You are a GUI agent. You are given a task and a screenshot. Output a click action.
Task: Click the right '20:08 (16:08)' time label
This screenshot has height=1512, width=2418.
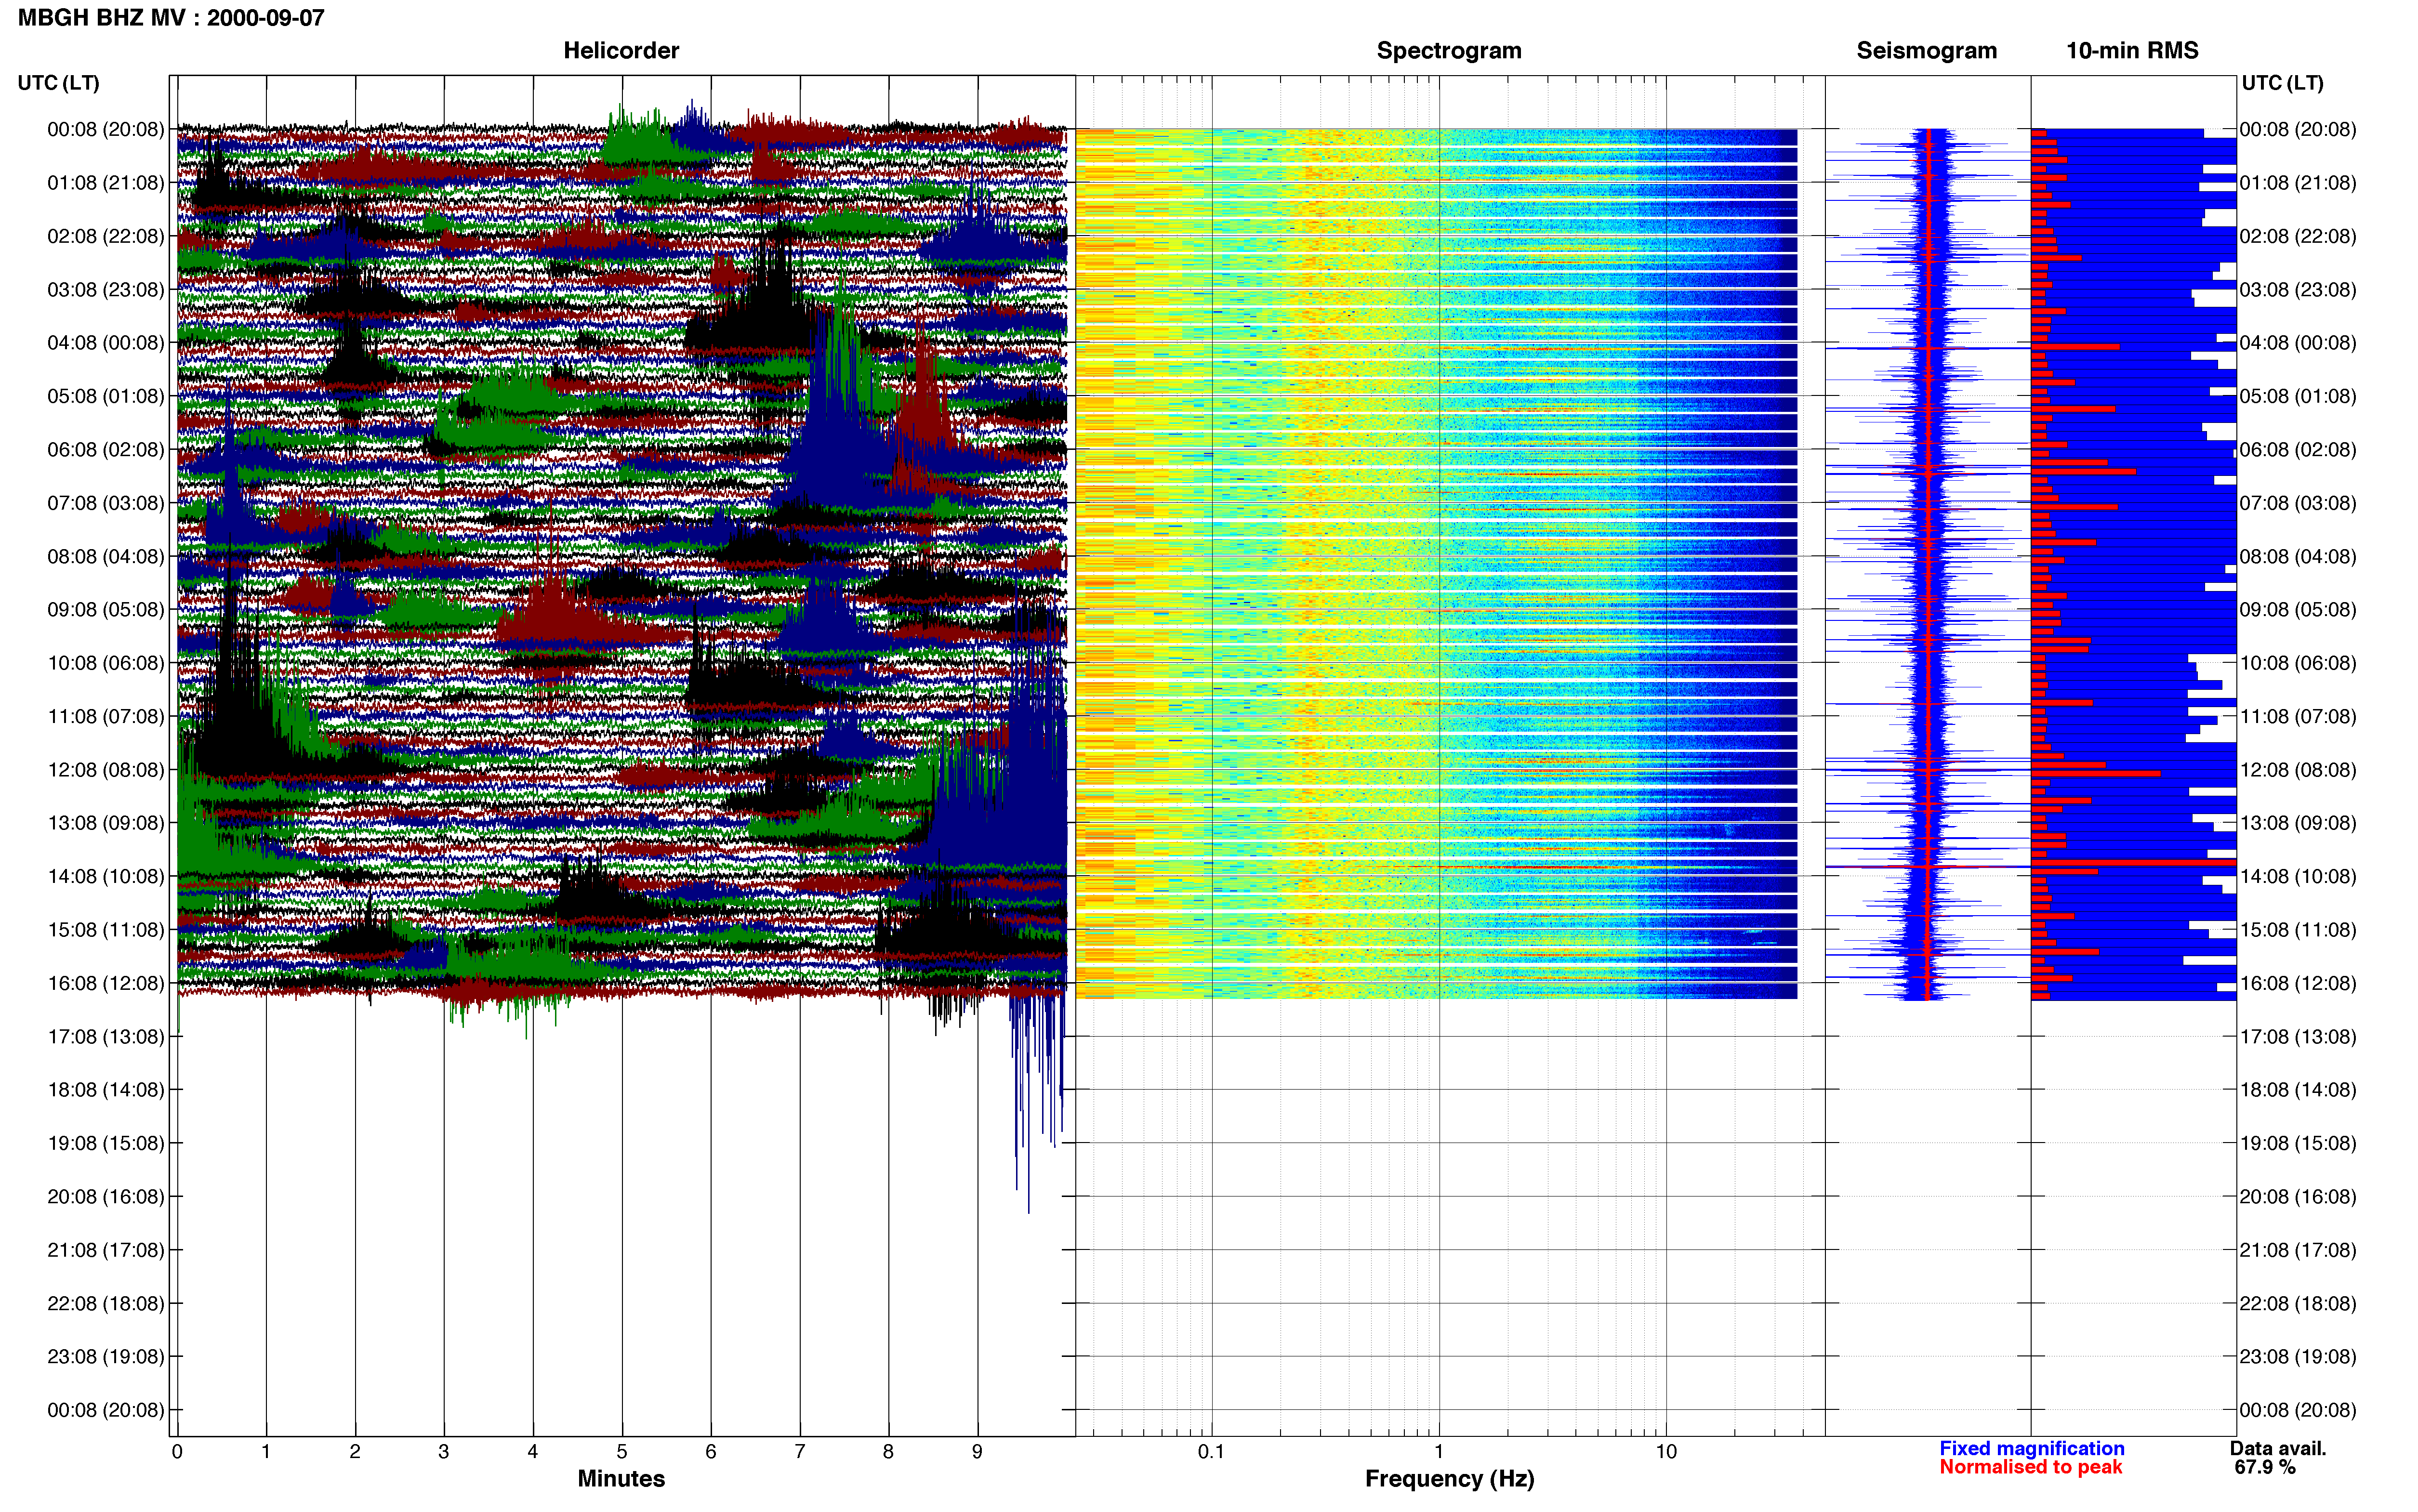coord(2298,1196)
